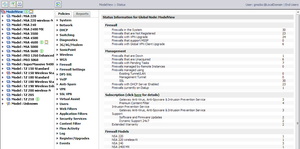Click the End Users link

pyautogui.click(x=291, y=5)
